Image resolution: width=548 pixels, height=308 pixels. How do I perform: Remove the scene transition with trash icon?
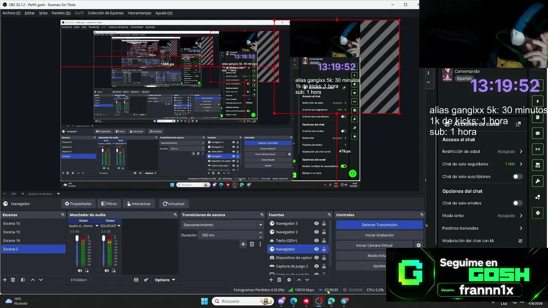[252, 244]
